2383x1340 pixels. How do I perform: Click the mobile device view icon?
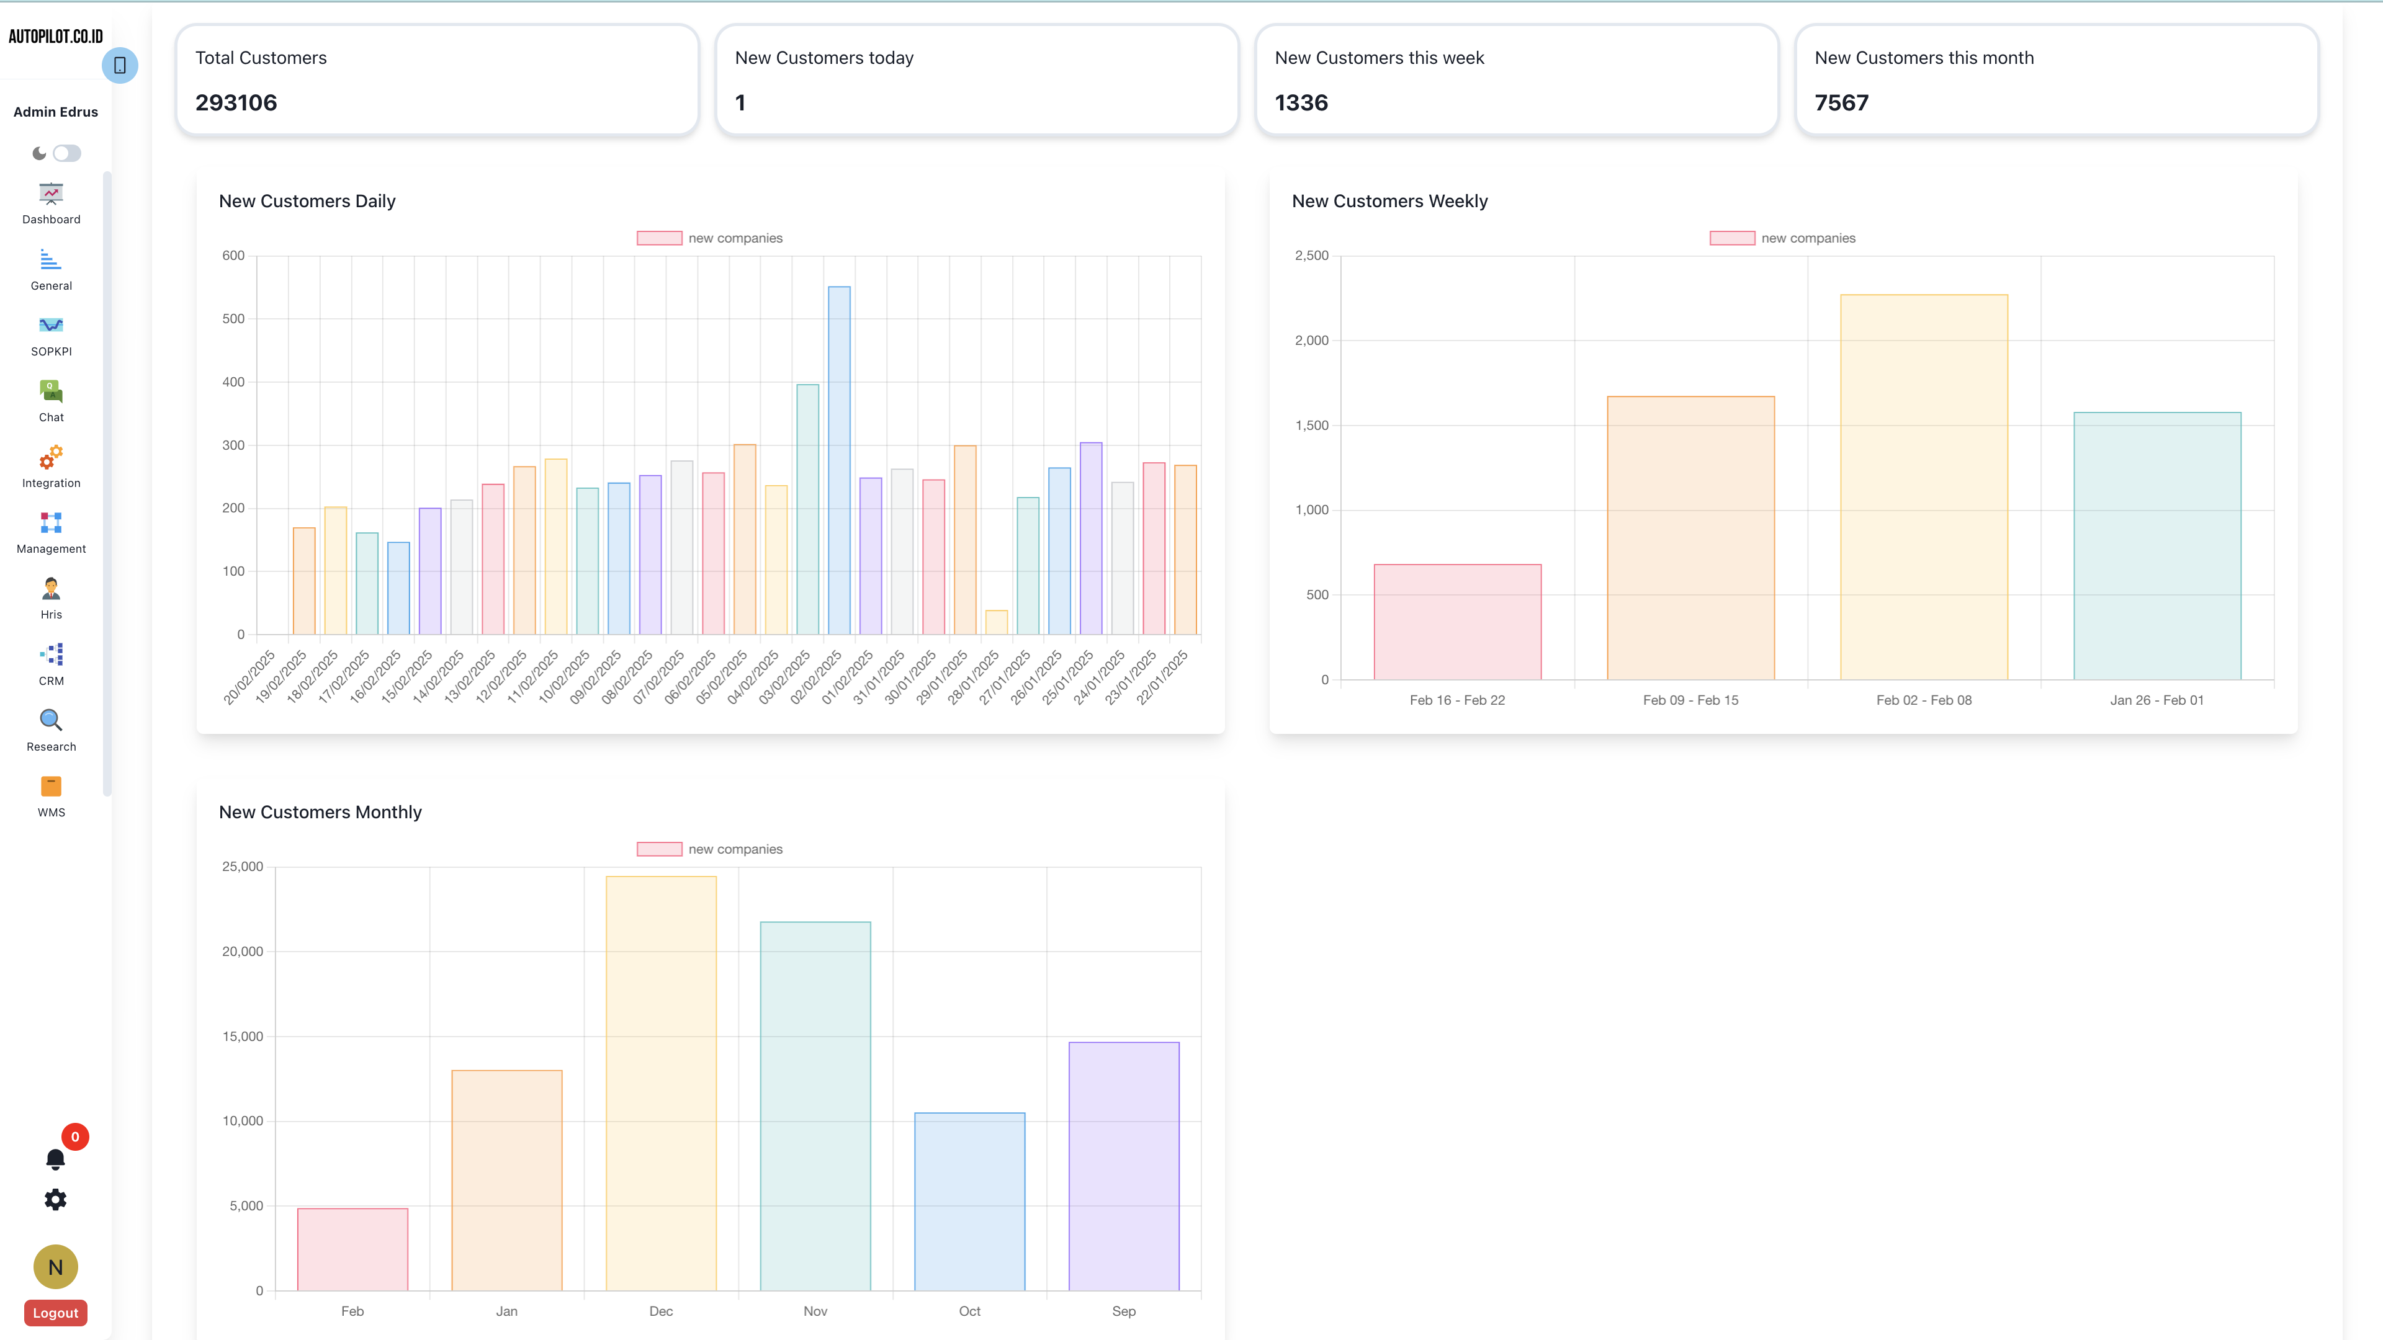(x=119, y=66)
